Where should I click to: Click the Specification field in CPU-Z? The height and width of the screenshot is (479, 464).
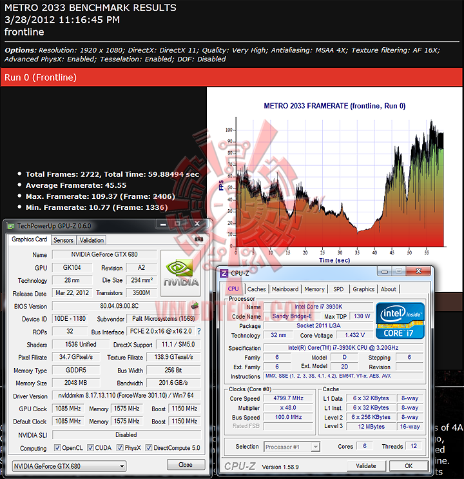pos(343,348)
